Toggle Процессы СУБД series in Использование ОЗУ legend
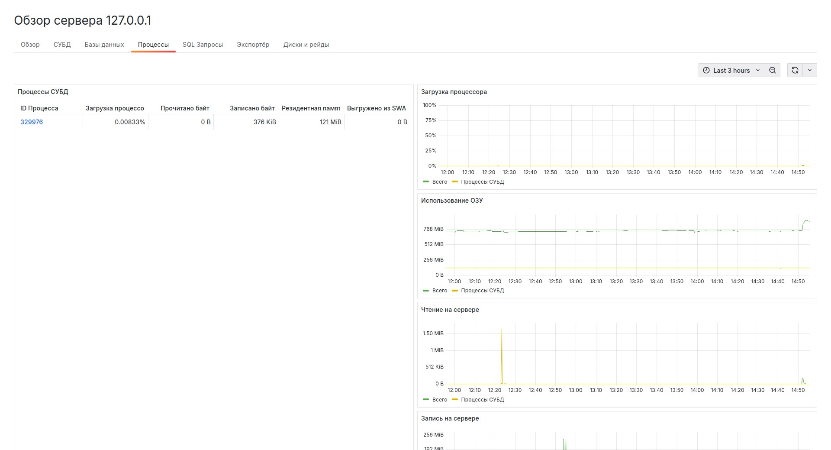 click(482, 291)
